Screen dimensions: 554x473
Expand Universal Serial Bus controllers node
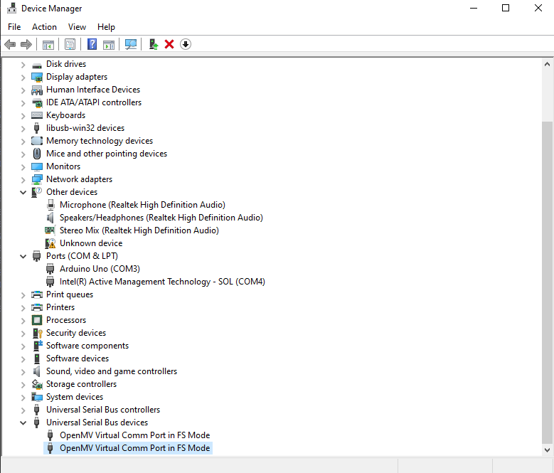tap(23, 410)
